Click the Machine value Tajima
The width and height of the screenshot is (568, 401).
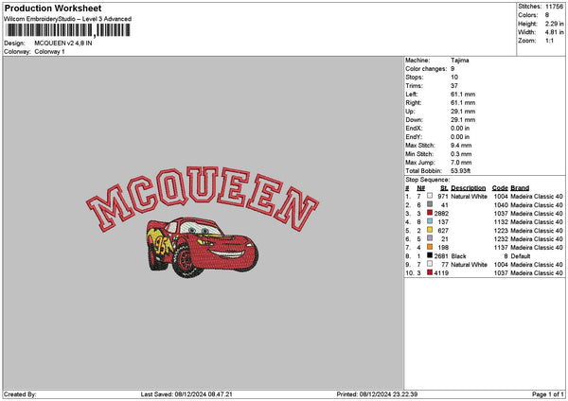click(x=460, y=61)
